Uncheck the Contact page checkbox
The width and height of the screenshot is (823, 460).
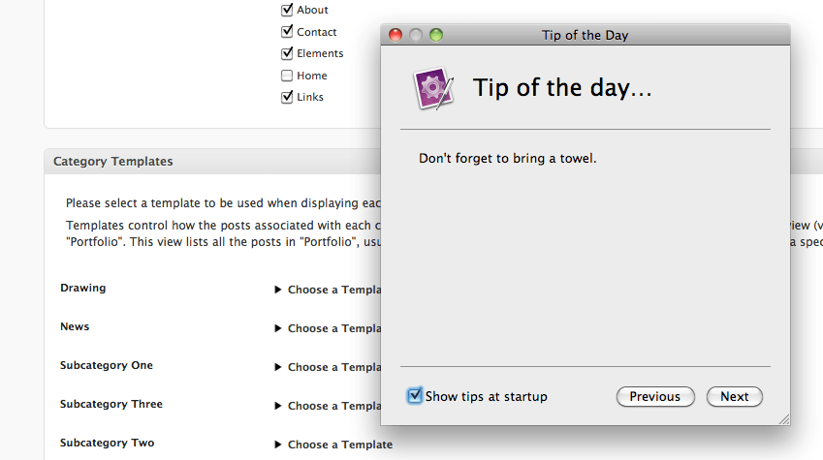coord(287,32)
